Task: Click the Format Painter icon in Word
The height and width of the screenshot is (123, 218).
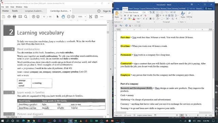Action: tap(121, 18)
